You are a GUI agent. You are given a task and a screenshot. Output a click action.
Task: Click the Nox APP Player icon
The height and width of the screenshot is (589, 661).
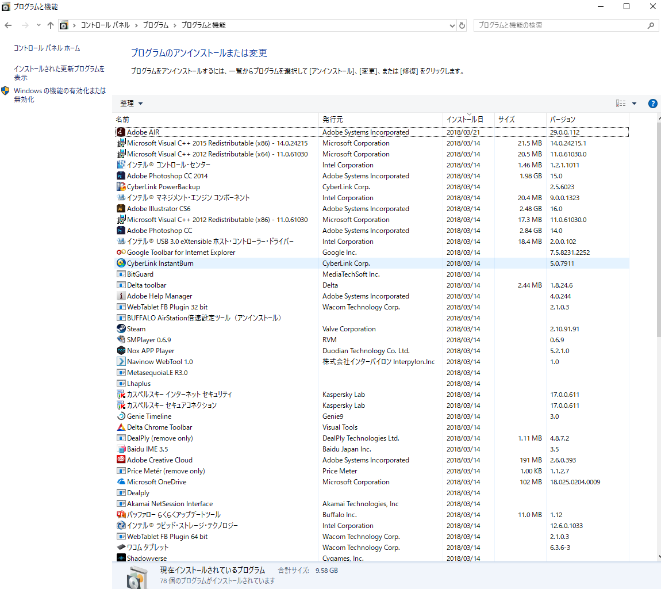[121, 351]
